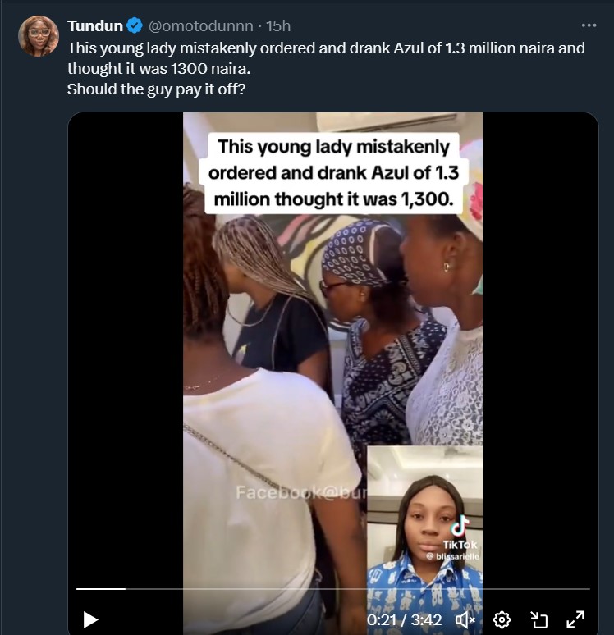Screen dimensions: 614x635
Task: Open video settings gear icon
Action: pyautogui.click(x=502, y=619)
